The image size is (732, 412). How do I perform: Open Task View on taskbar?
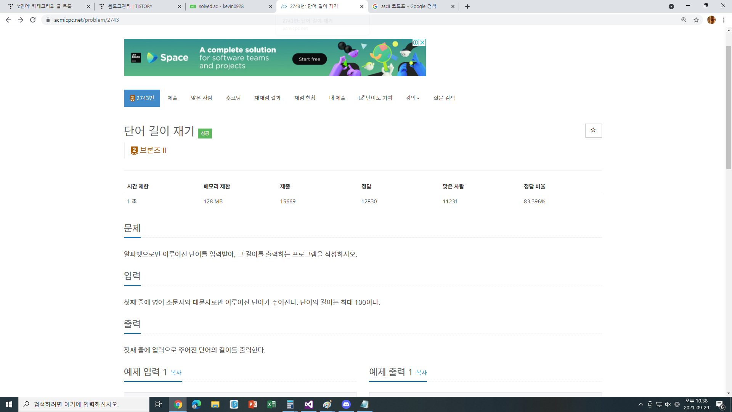pos(159,404)
